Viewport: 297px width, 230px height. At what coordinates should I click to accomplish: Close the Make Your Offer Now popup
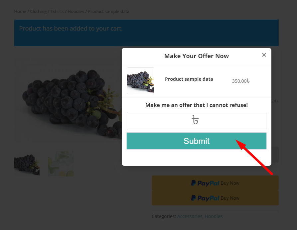[264, 55]
